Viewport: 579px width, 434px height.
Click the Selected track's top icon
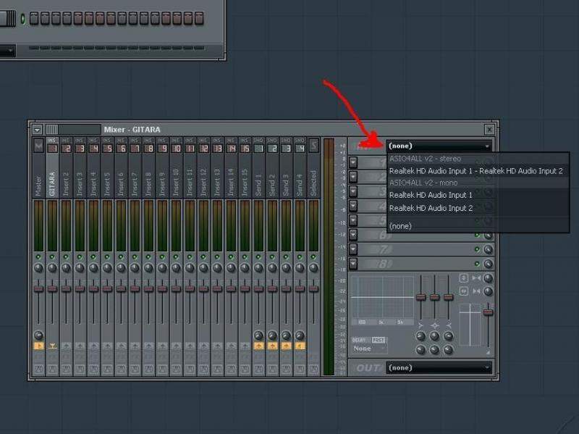tap(313, 146)
